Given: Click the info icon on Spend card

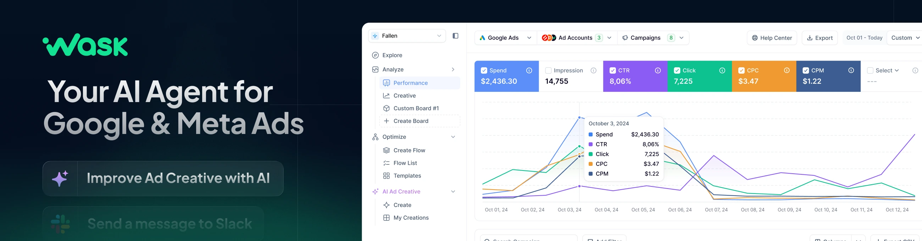Looking at the screenshot, I should (529, 71).
